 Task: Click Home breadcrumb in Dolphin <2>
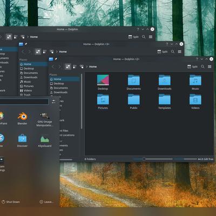pos(93,67)
